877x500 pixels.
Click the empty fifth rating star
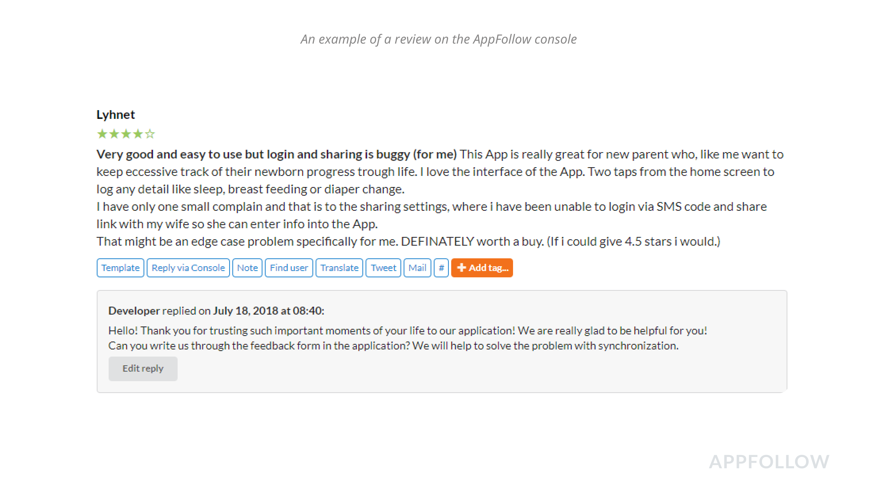click(x=150, y=134)
